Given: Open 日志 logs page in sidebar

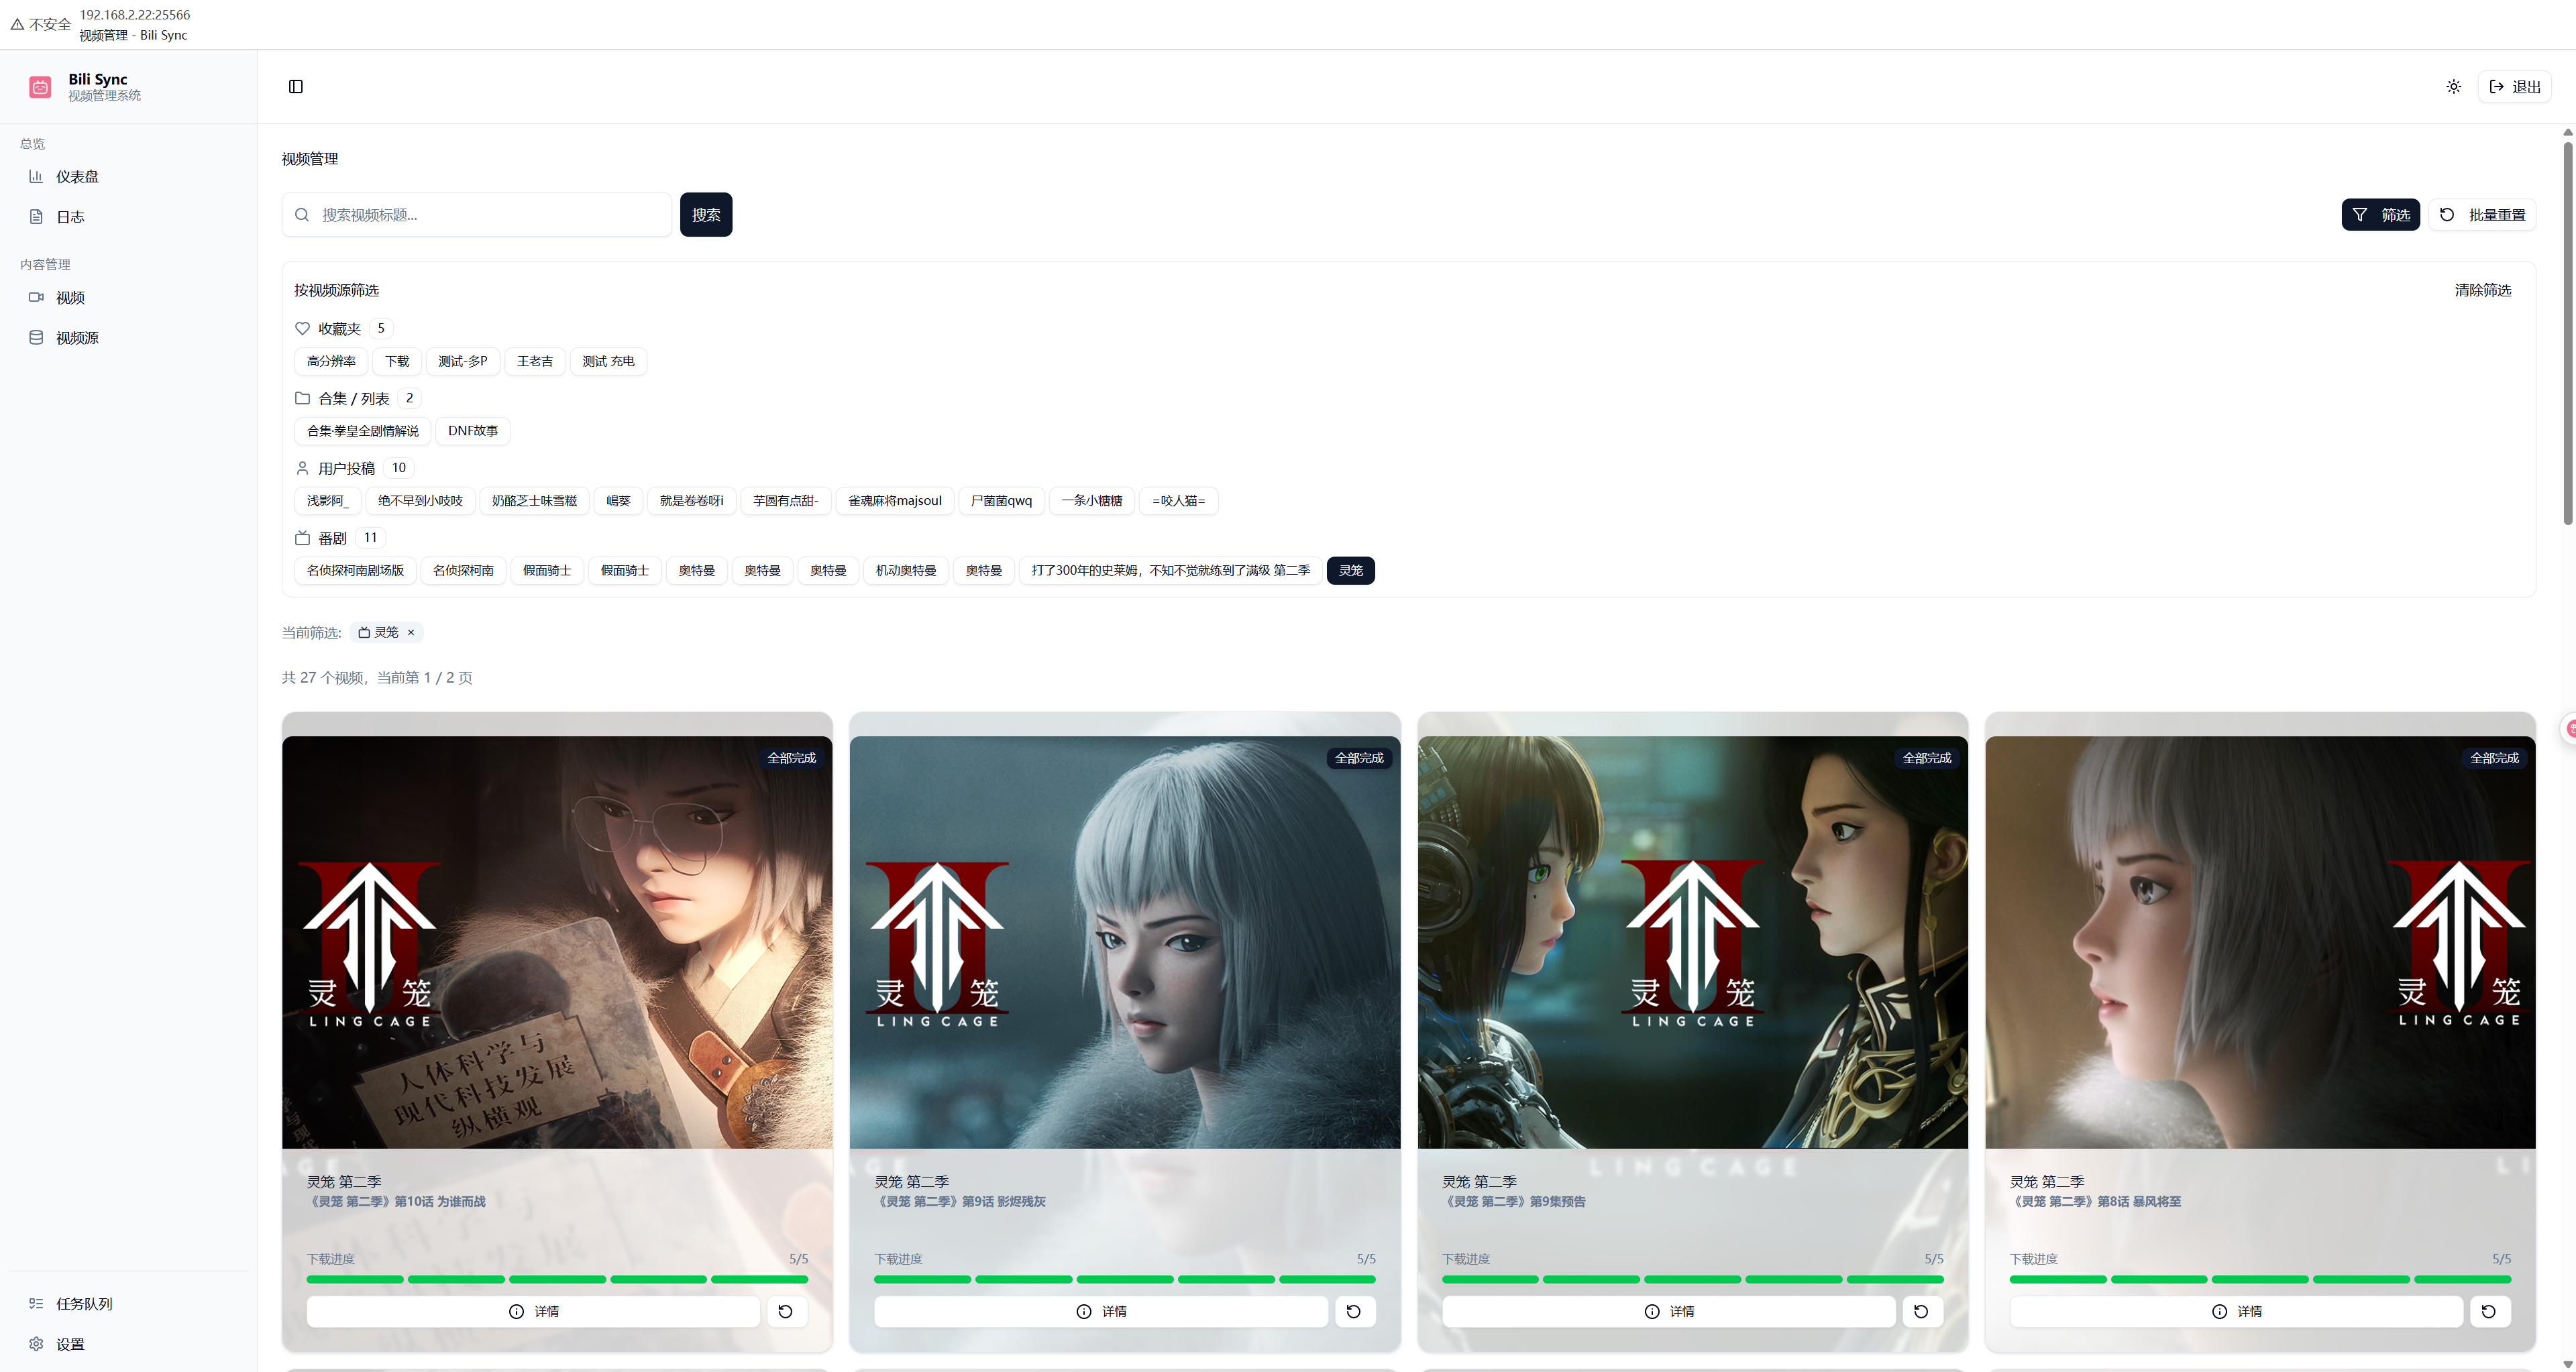Looking at the screenshot, I should point(70,217).
